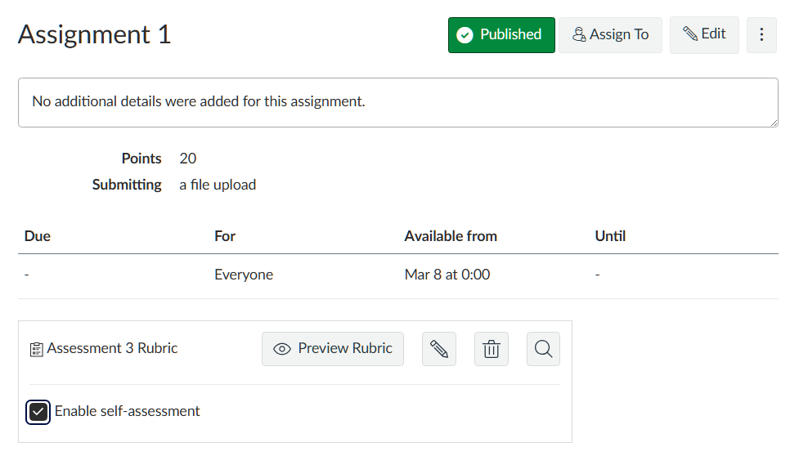Click the Points label
The image size is (790, 456).
141,159
